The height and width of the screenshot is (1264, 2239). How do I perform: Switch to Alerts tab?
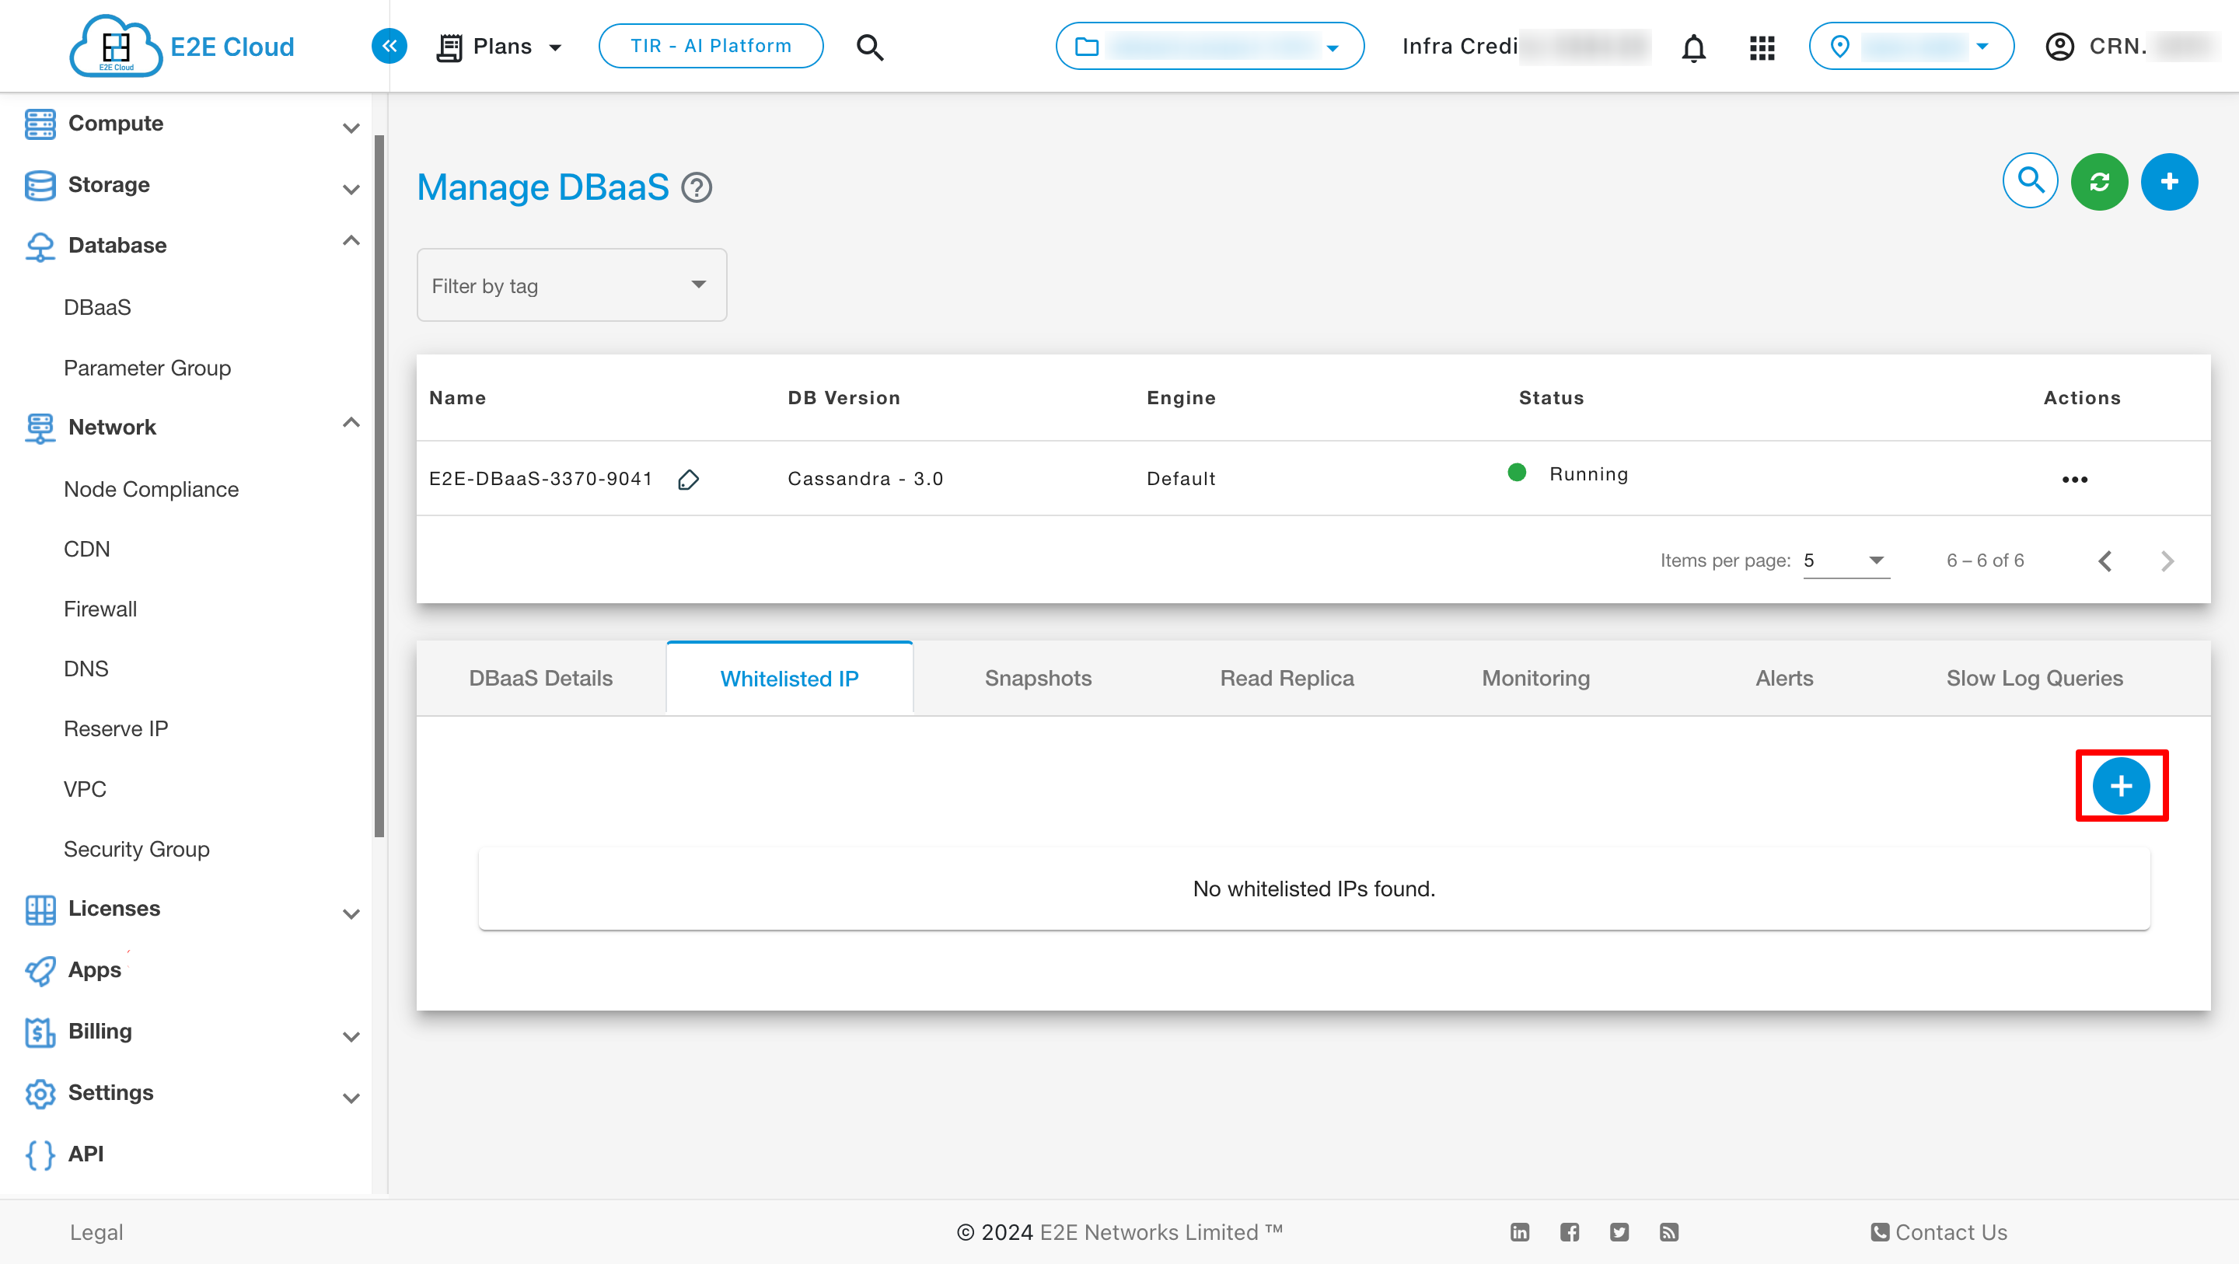1784,678
